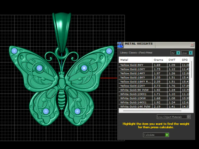The height and width of the screenshot is (149, 199).
Task: Click the 1.41 DWT value
Action: 172,106
